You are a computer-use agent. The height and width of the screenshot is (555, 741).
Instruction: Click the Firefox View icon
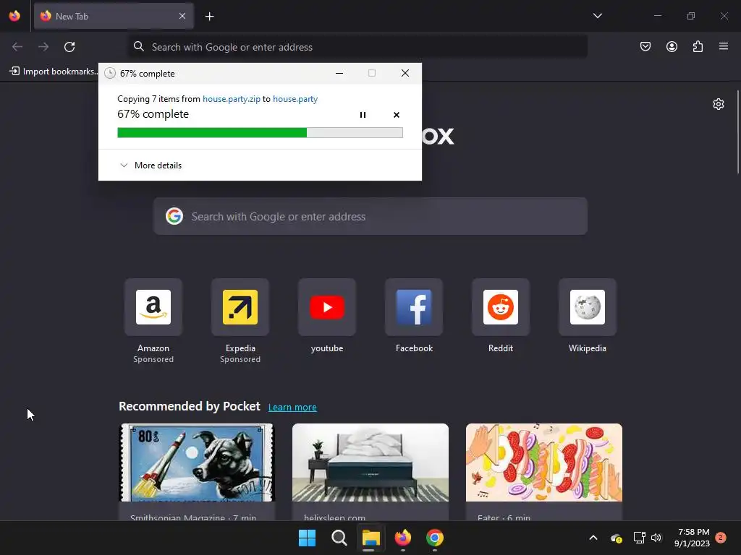click(14, 16)
